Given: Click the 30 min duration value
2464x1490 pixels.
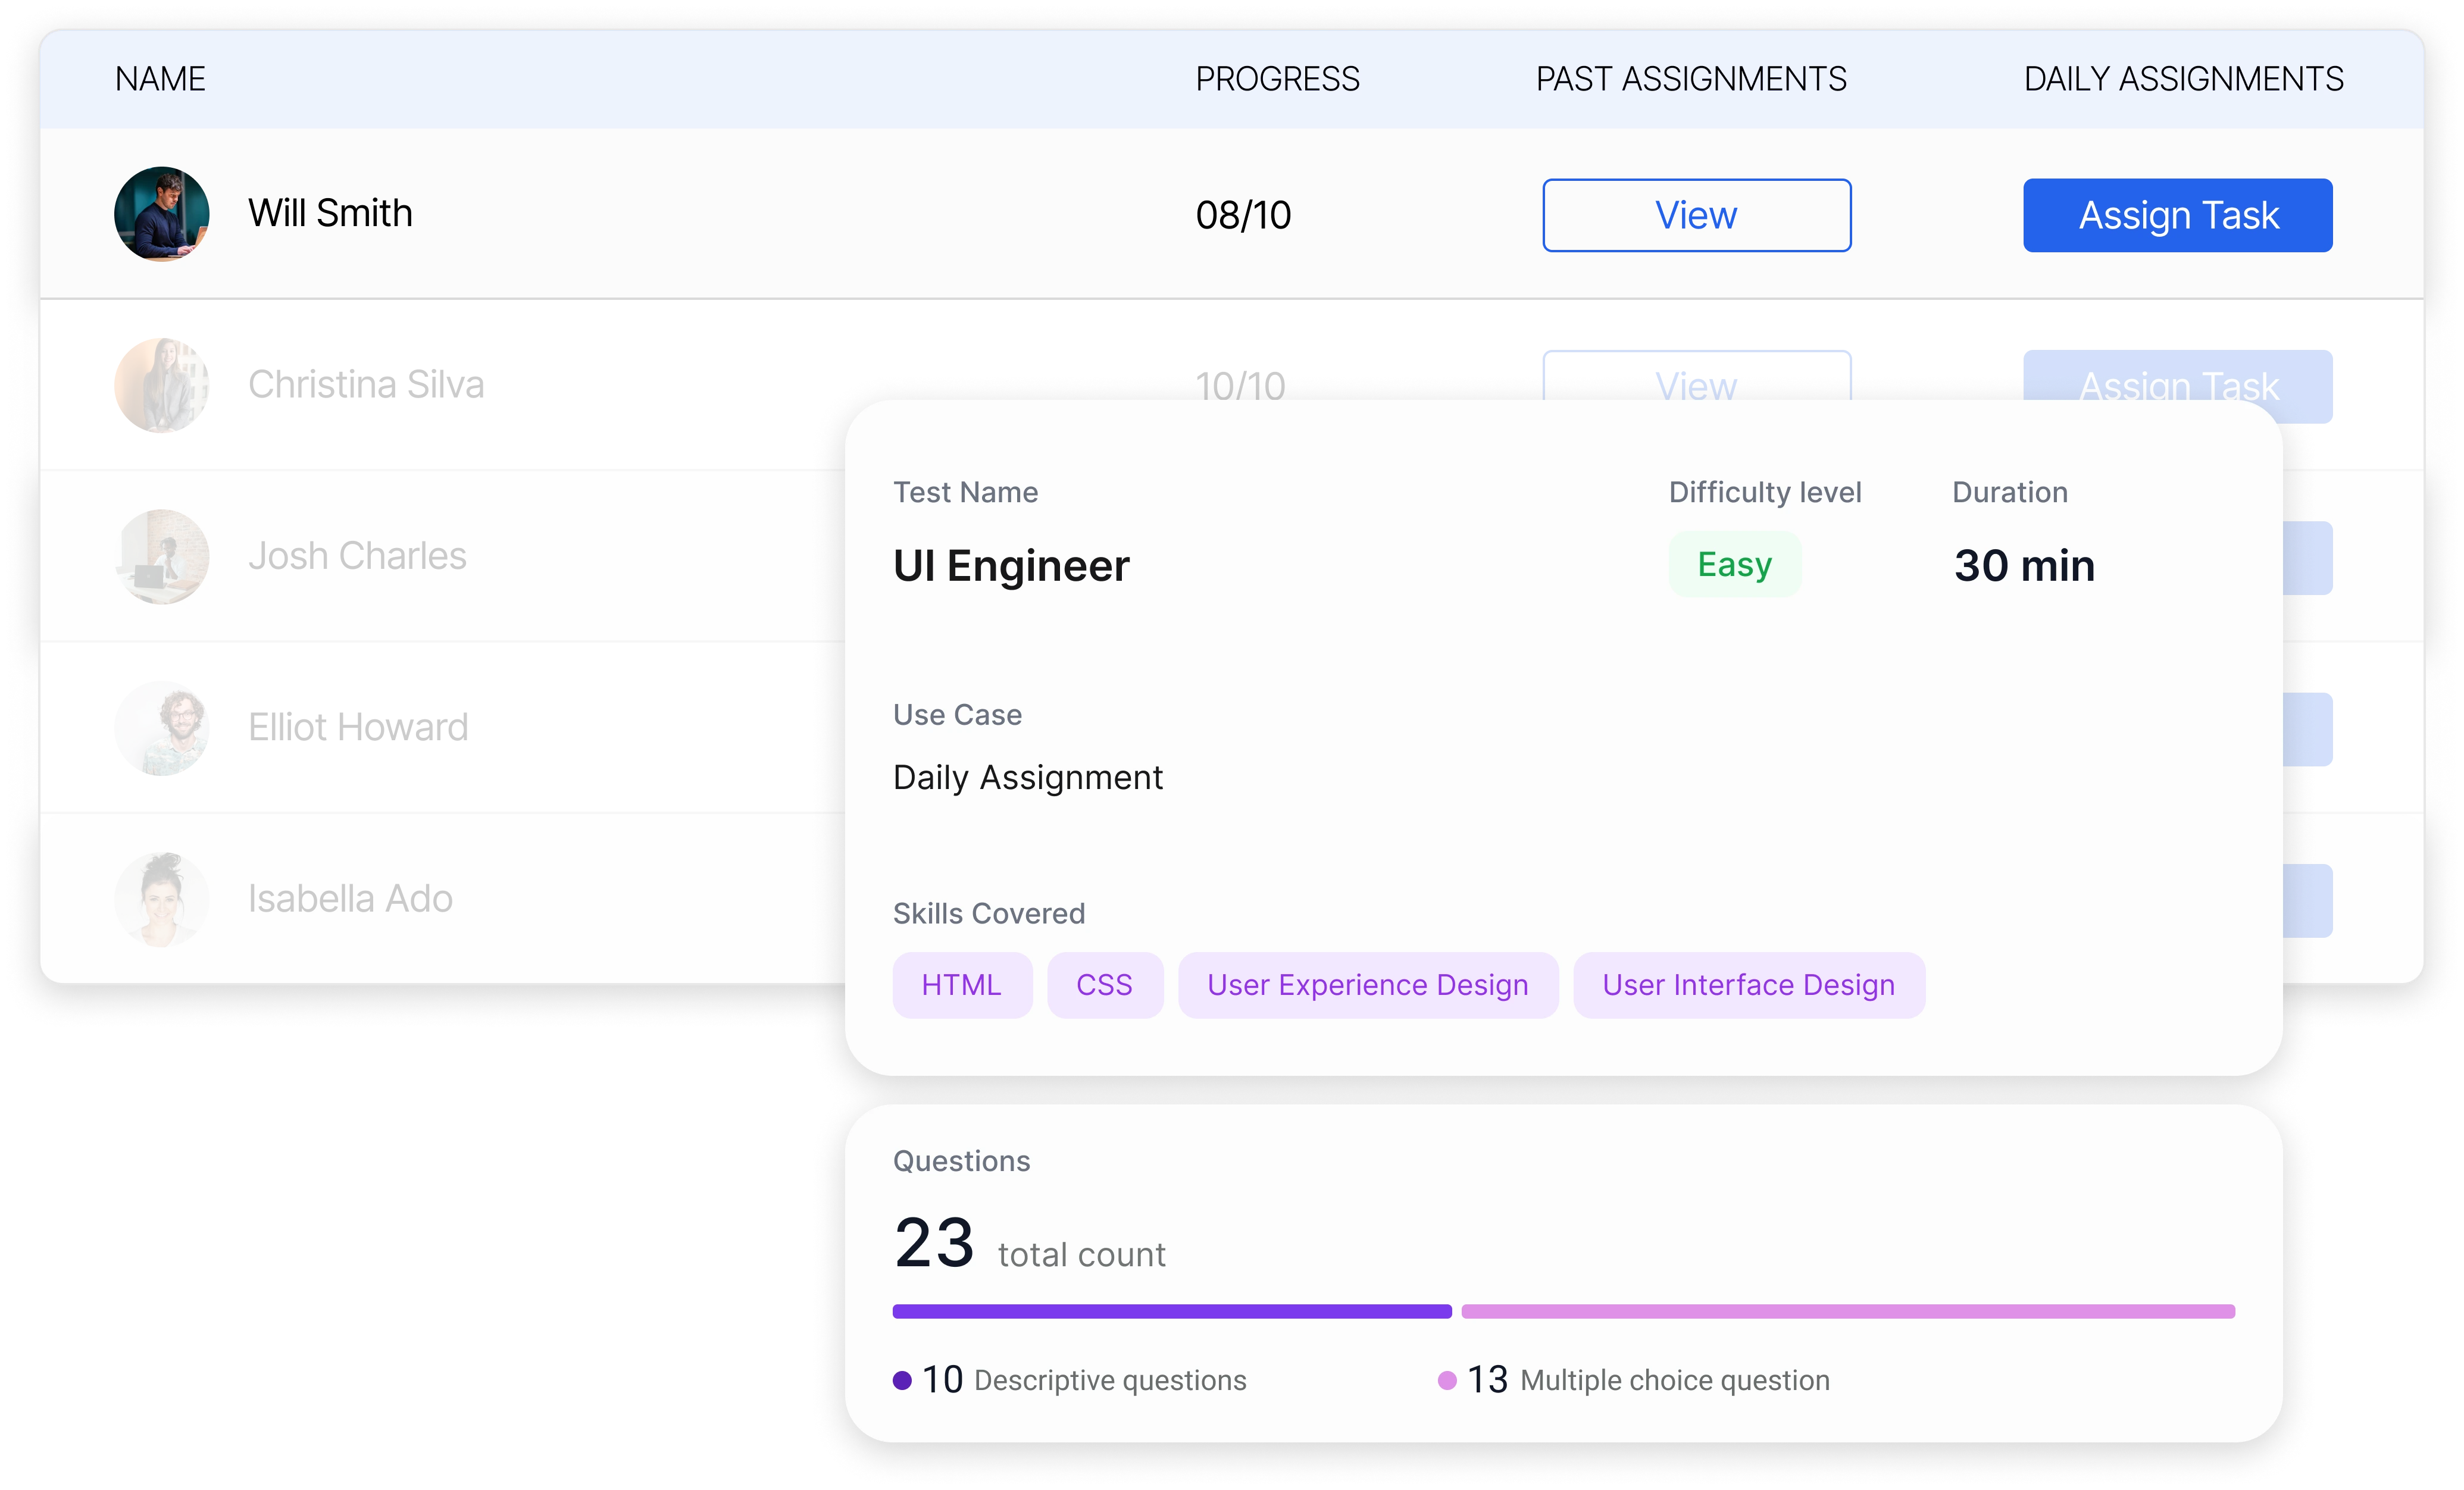Looking at the screenshot, I should pos(2024,566).
